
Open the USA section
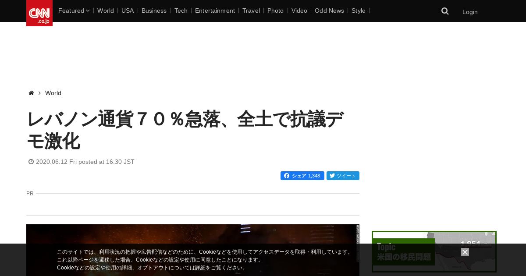[x=128, y=11]
